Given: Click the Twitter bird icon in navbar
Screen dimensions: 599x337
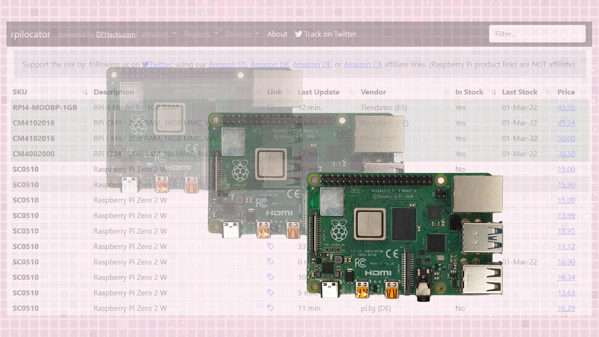Looking at the screenshot, I should (299, 34).
